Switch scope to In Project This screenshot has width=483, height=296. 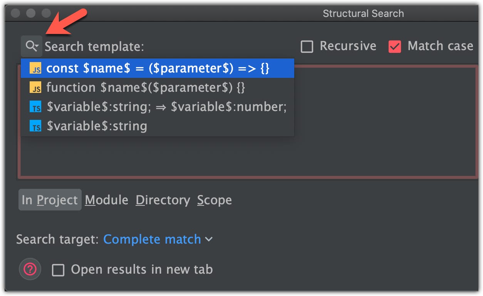point(50,200)
